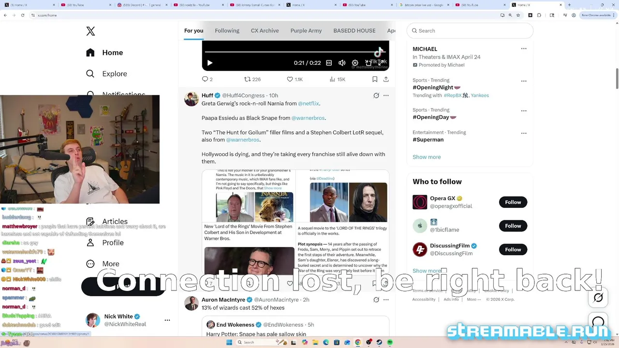The image size is (619, 348).
Task: Open options for #OpeningNight trend
Action: point(524,81)
